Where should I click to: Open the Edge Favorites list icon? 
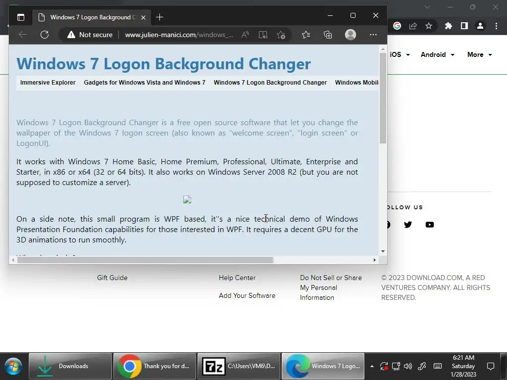click(x=306, y=35)
